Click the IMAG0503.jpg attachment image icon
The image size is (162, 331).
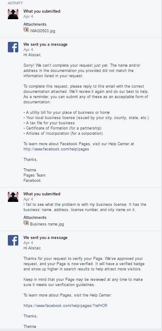(26, 30)
